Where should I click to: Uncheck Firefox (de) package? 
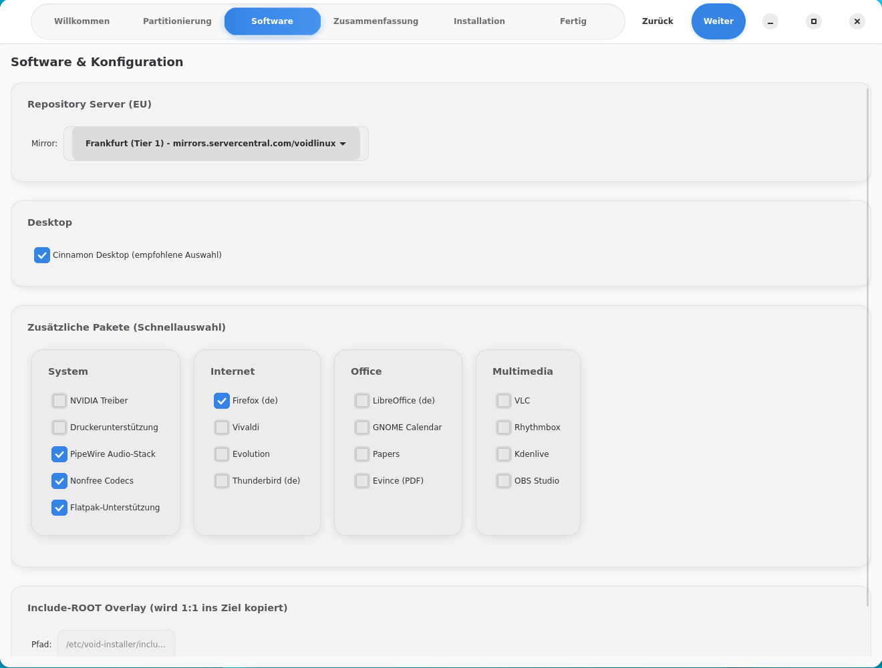click(222, 401)
